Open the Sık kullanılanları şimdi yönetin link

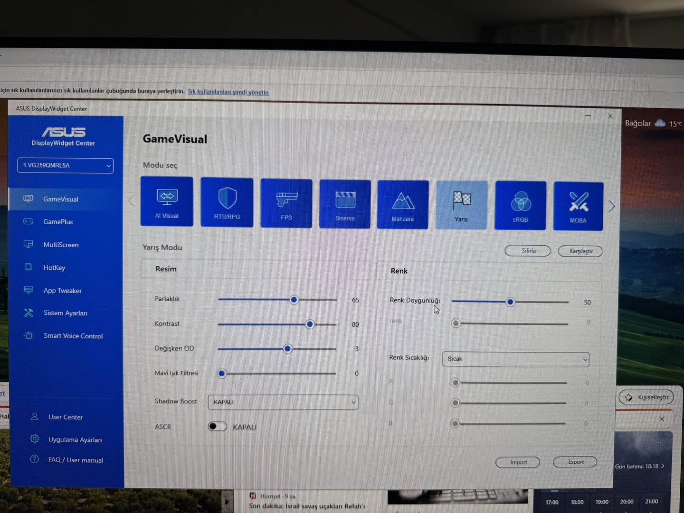coord(228,92)
